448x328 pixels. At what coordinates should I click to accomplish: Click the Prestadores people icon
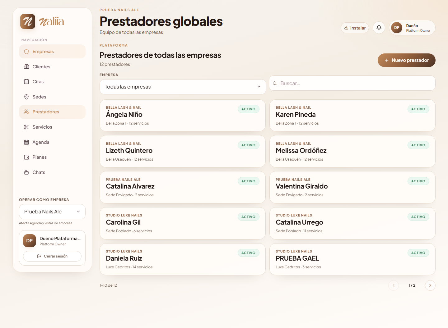(26, 112)
